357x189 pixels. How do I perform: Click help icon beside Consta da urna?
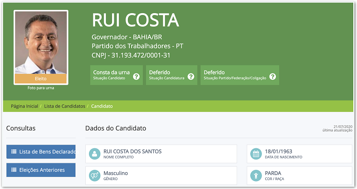[136, 76]
